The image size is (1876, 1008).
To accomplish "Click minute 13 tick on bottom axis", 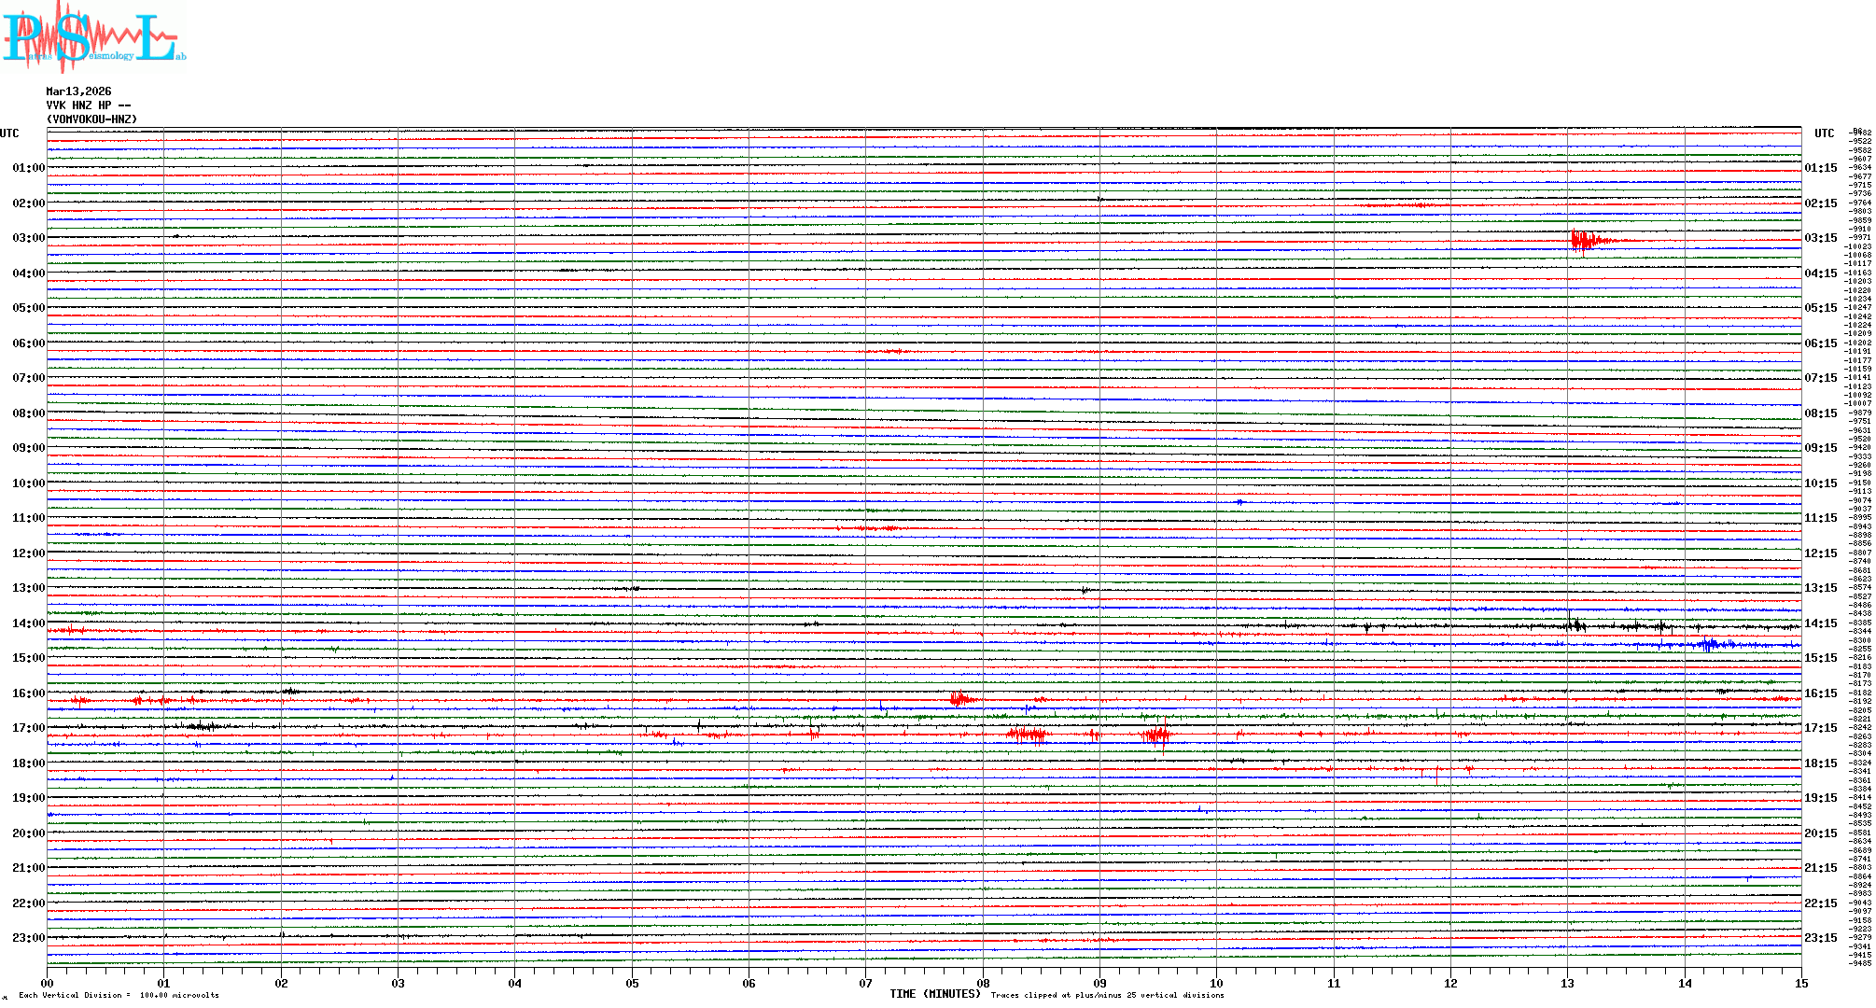I will click(x=1567, y=983).
